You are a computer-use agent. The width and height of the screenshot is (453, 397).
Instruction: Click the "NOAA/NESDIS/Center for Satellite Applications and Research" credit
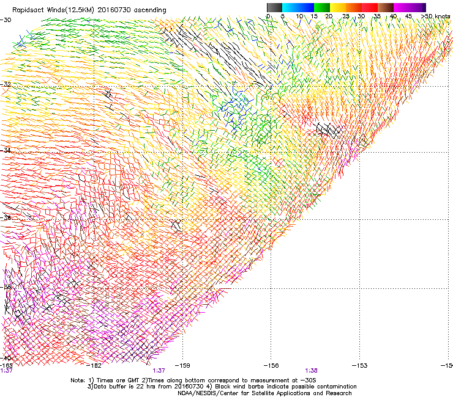(264, 393)
